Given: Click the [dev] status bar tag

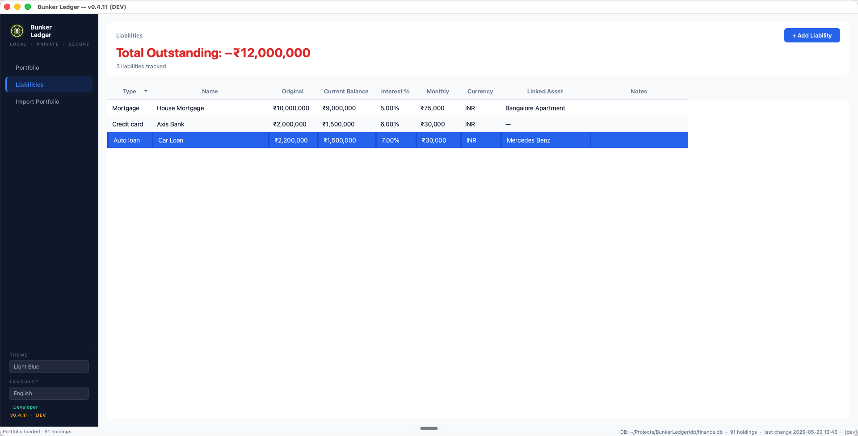Looking at the screenshot, I should pyautogui.click(x=851, y=432).
